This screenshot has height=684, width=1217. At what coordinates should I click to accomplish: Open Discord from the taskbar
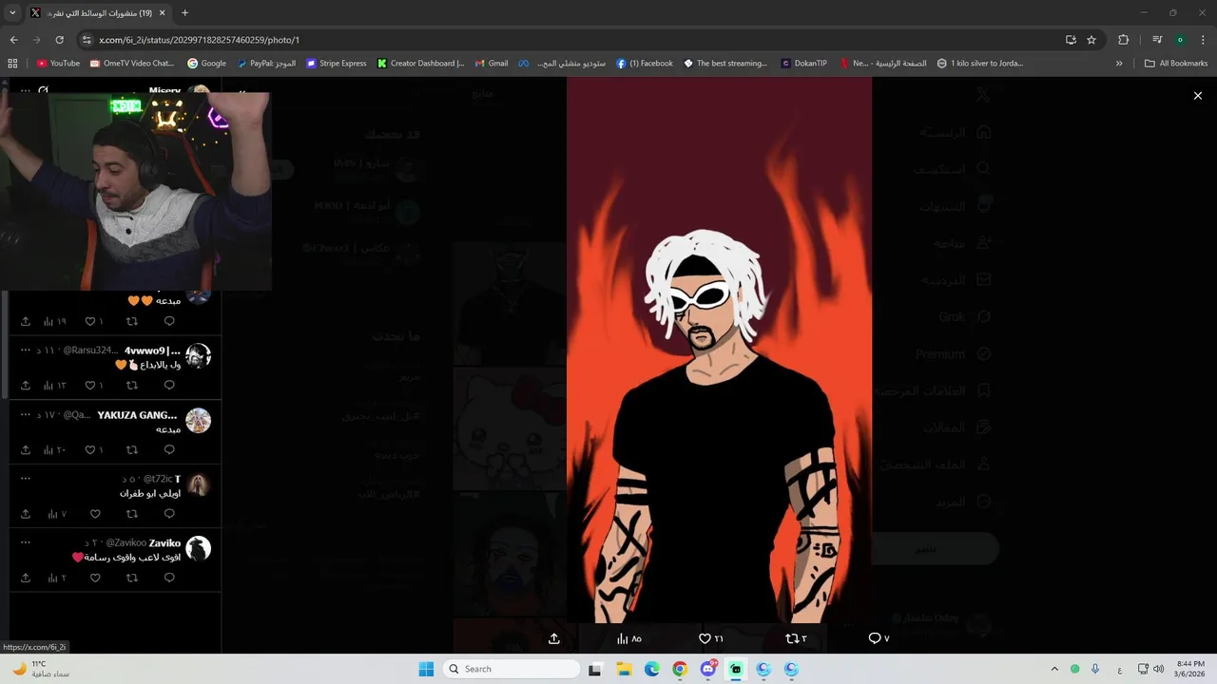(707, 669)
